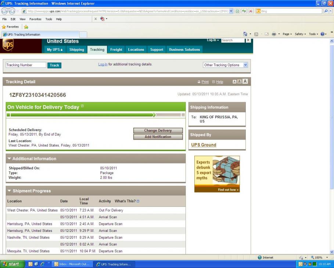The height and width of the screenshot is (268, 334).
Task: Click the Change Delivery button
Action: pos(158,130)
